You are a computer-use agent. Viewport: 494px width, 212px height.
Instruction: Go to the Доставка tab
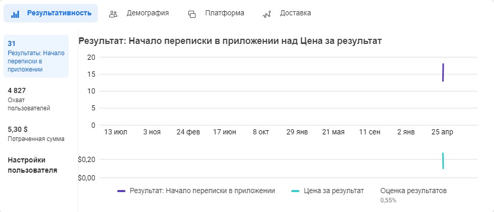tap(287, 13)
